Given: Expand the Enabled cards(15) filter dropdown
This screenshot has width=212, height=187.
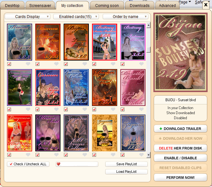Looking at the screenshot, I should (76, 17).
